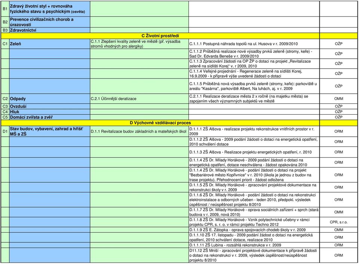Click 'Stav budov, vybavení, zahrad a hřišť' cell
Image resolution: width=359 pixels, height=264 pixels.
[50, 131]
